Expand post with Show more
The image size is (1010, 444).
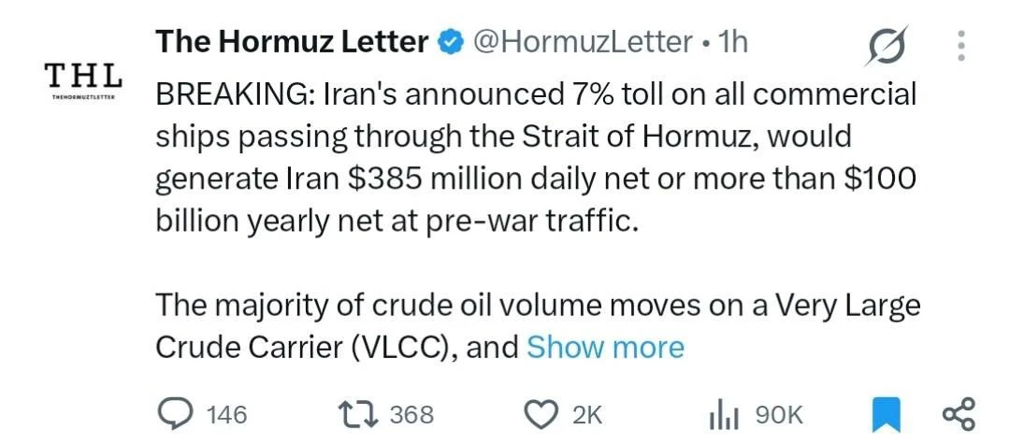point(605,348)
